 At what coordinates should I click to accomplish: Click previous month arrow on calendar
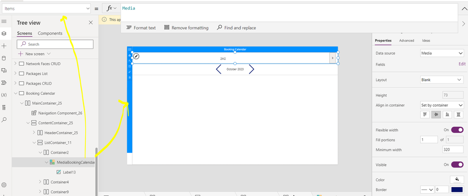(x=219, y=69)
